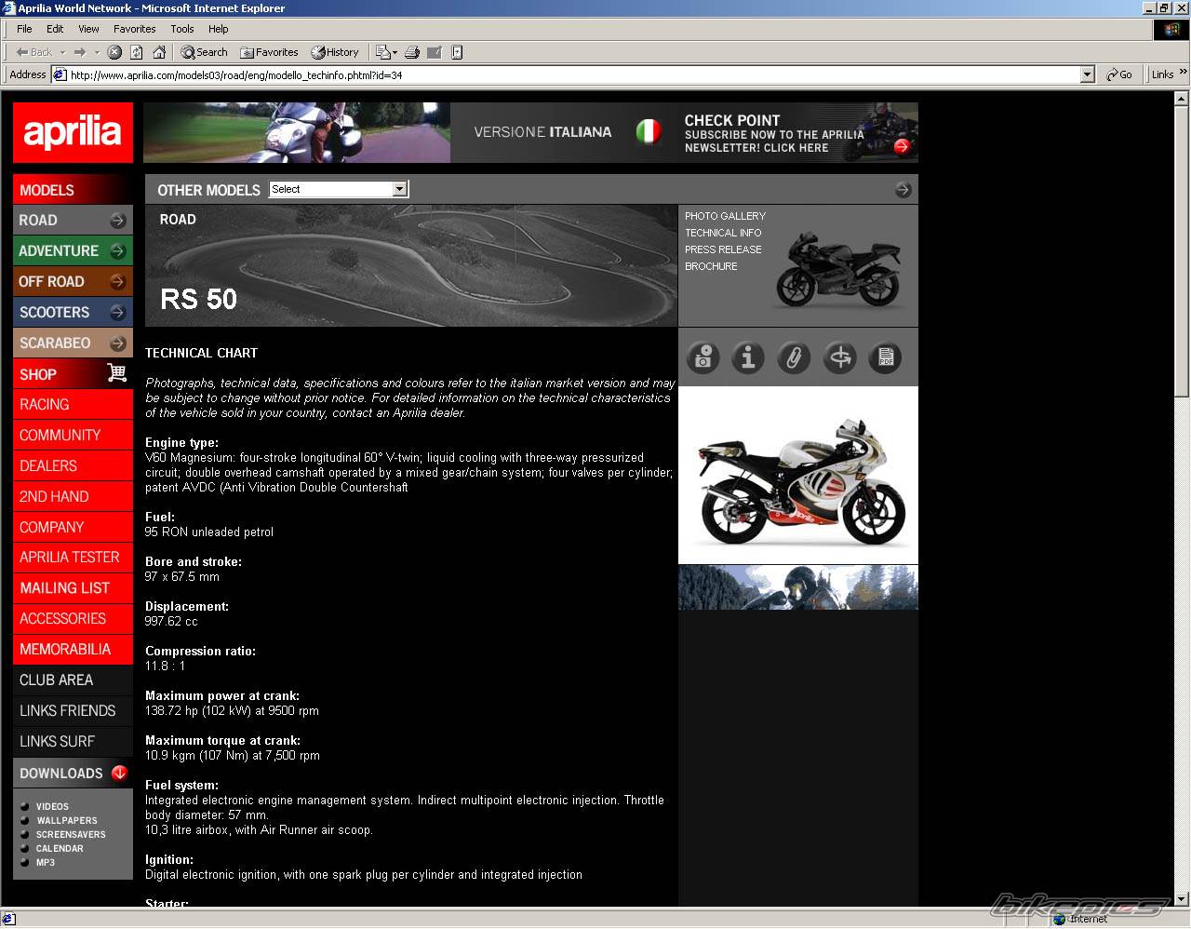
Task: Open the Favorites toolbar button
Action: point(269,52)
